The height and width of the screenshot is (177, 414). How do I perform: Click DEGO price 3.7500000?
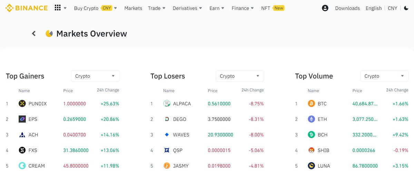click(x=219, y=119)
